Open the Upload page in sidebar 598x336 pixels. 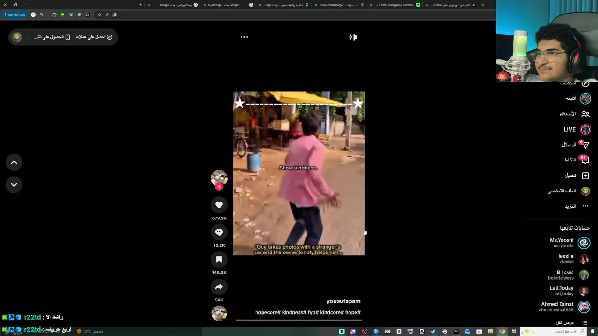(577, 175)
